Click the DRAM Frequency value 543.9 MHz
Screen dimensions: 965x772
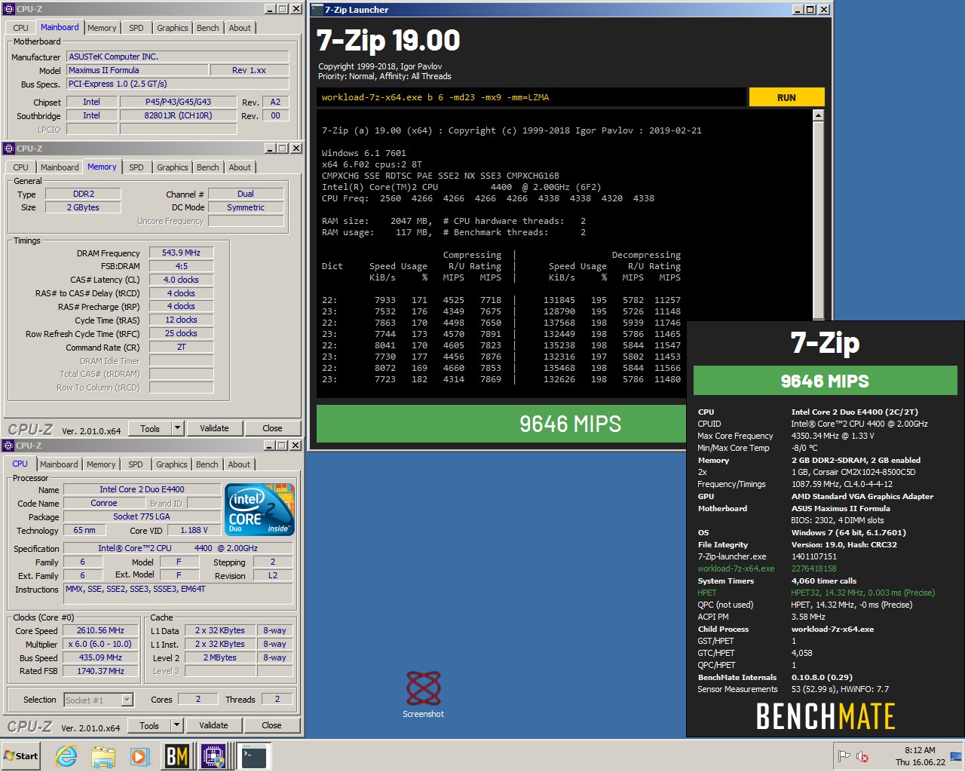coord(181,253)
